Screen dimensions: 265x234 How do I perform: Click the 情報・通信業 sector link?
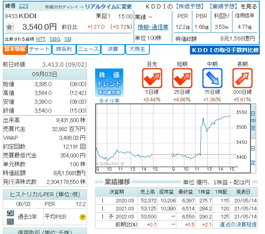pyautogui.click(x=153, y=27)
